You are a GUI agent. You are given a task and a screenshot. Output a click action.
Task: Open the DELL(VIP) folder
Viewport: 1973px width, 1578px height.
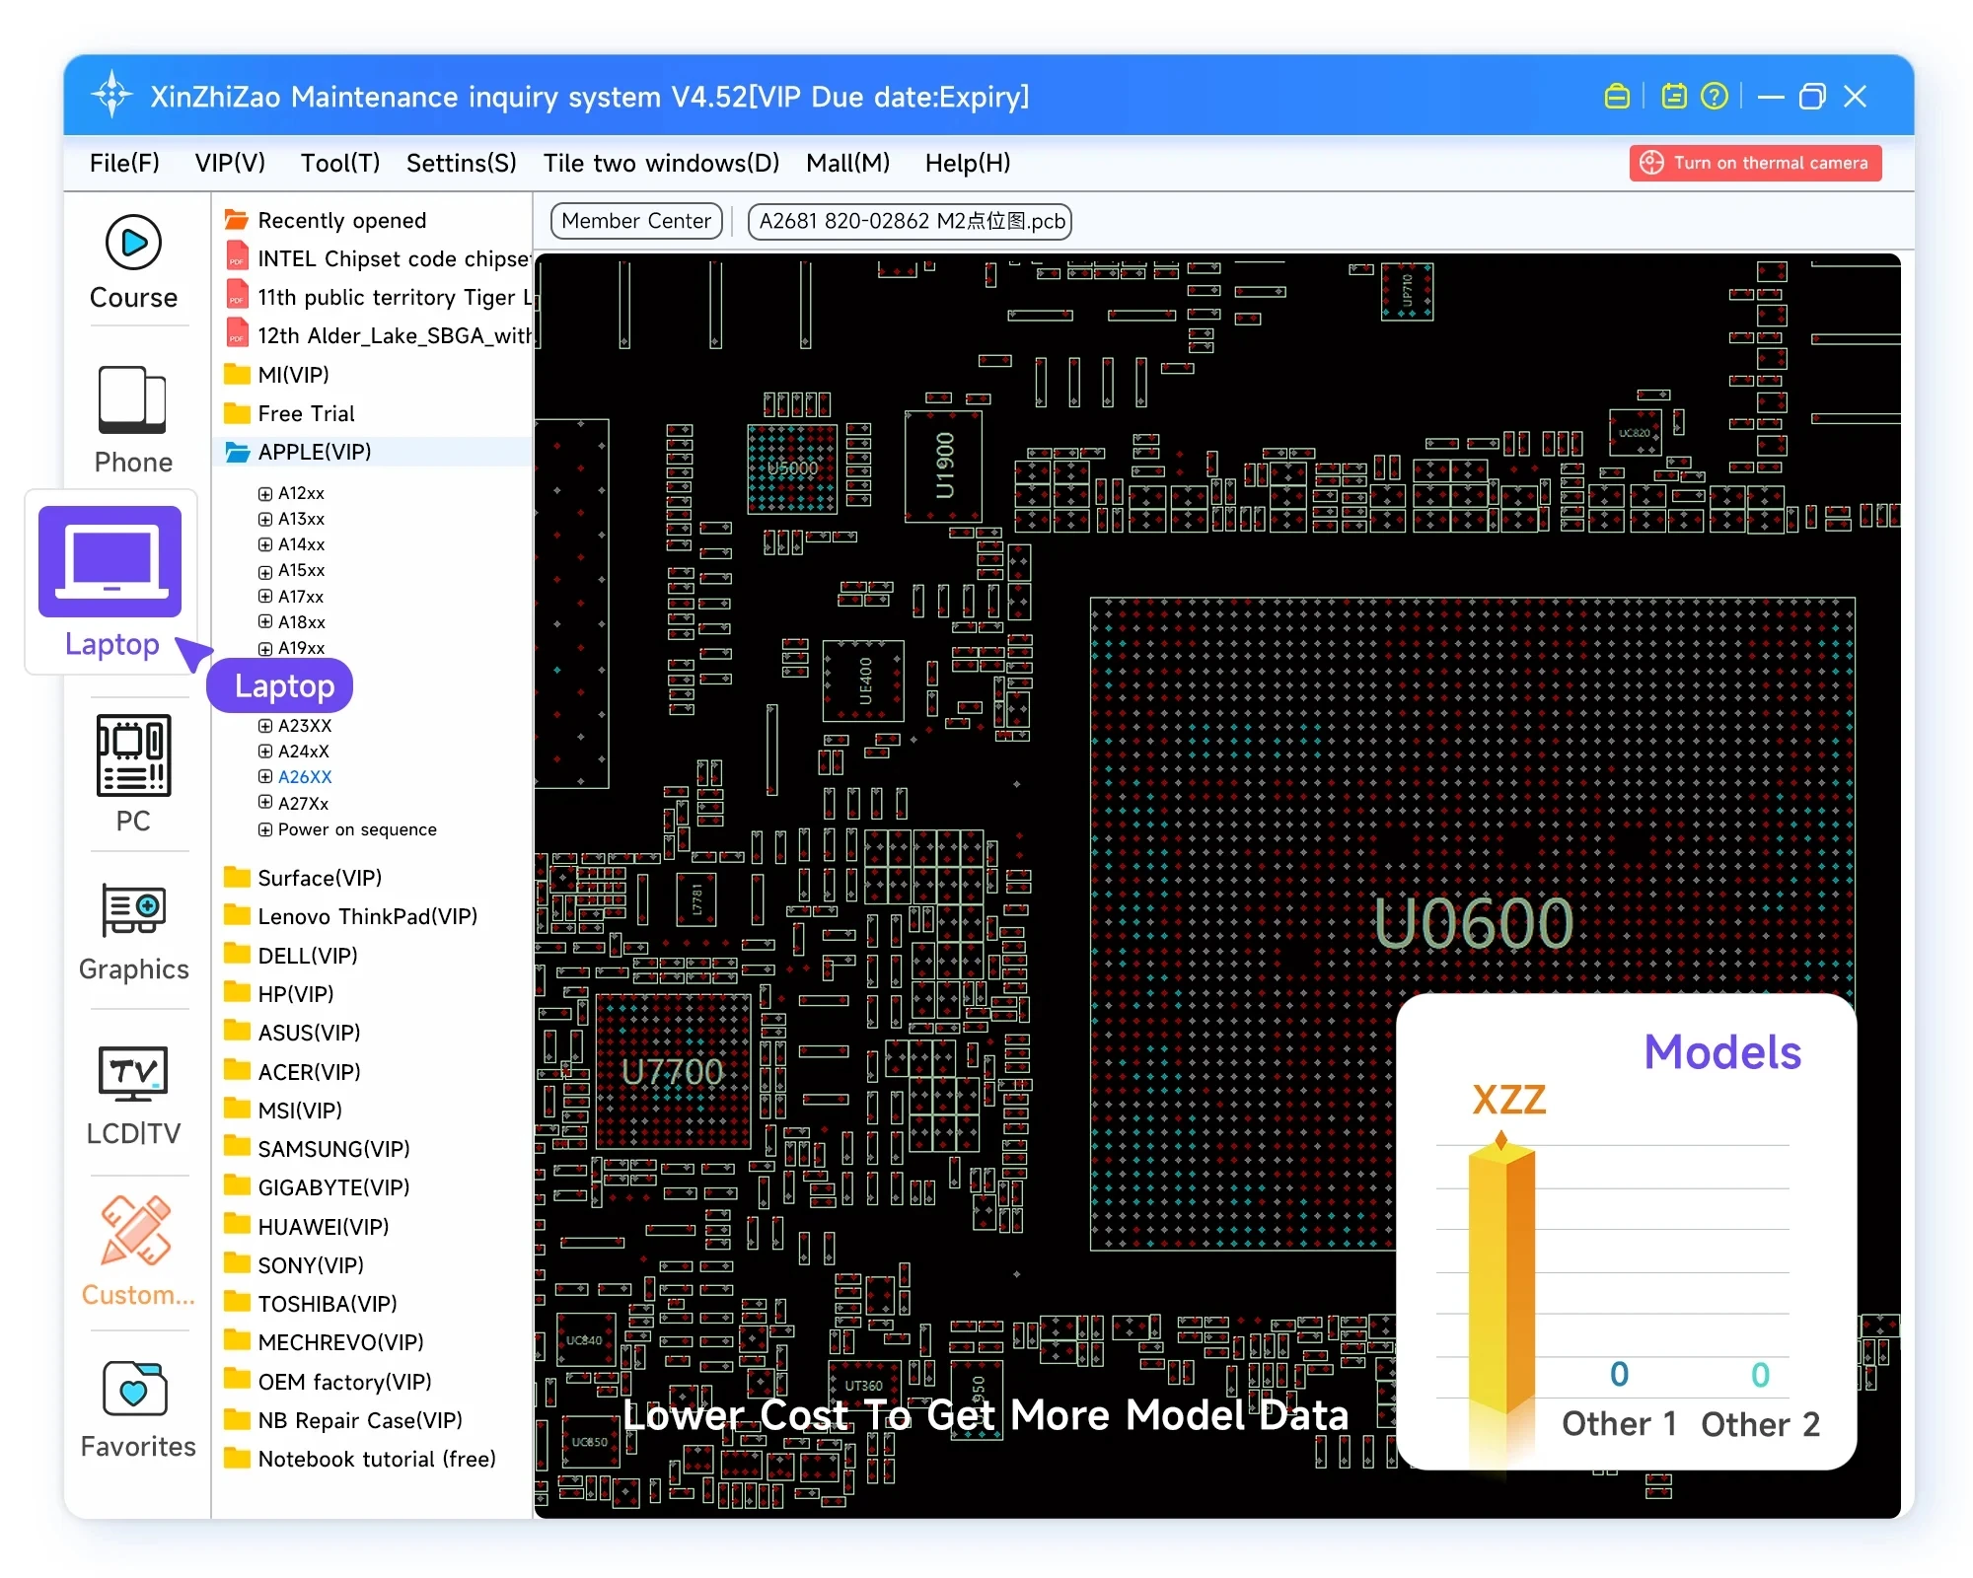coord(307,956)
